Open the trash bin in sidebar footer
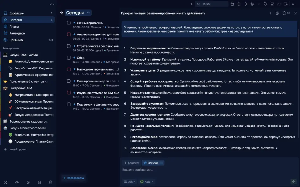 tap(39, 182)
